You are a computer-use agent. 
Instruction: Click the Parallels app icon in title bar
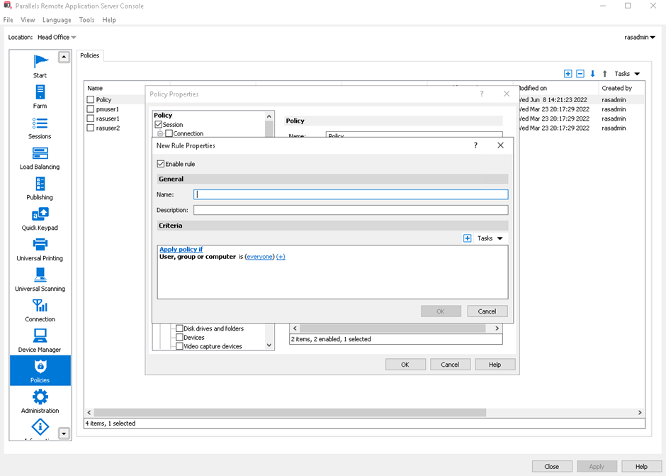7,6
